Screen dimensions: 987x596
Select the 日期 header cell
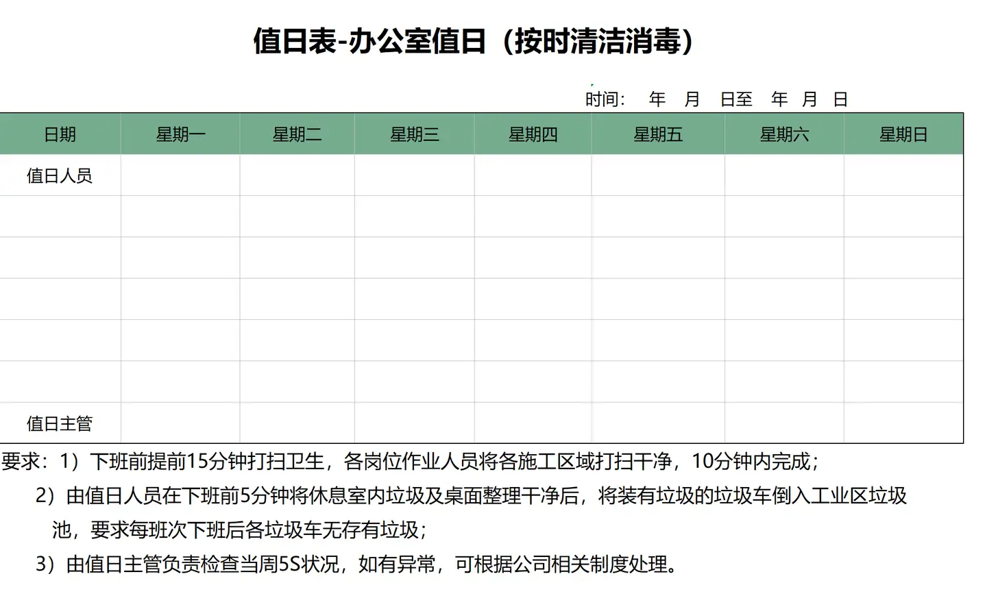(60, 134)
